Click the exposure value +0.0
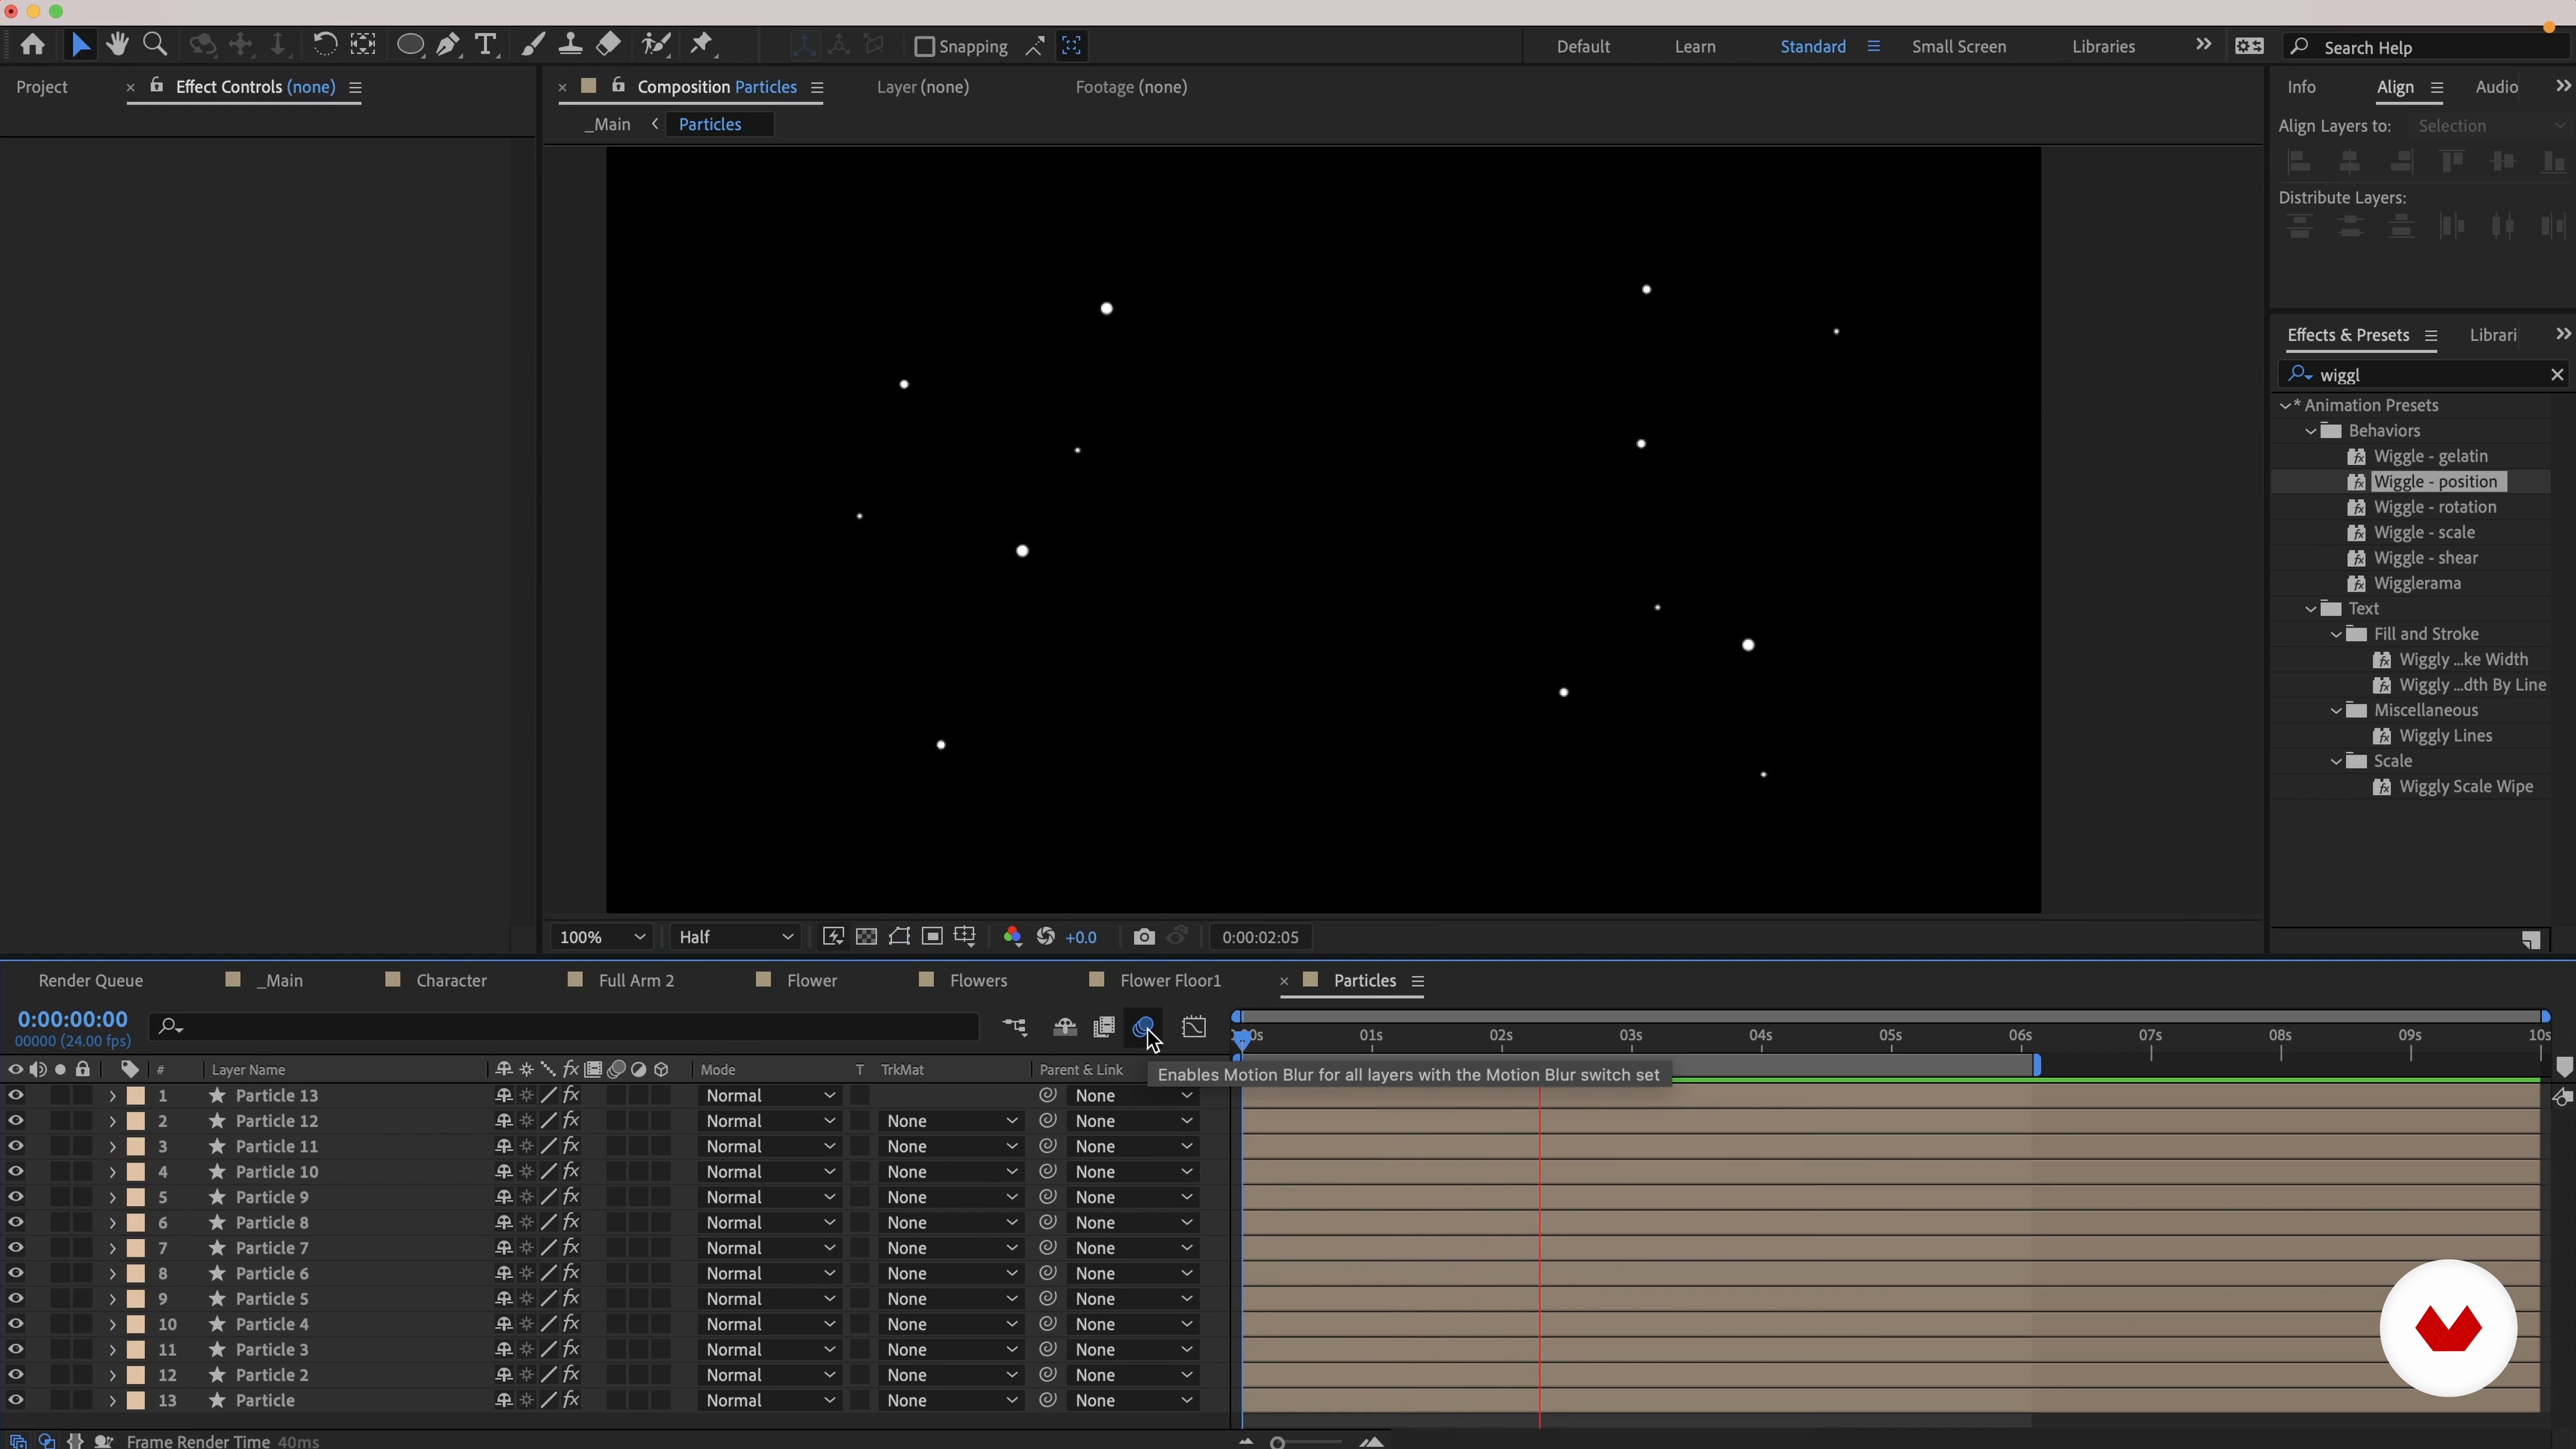The width and height of the screenshot is (2576, 1449). [1081, 937]
